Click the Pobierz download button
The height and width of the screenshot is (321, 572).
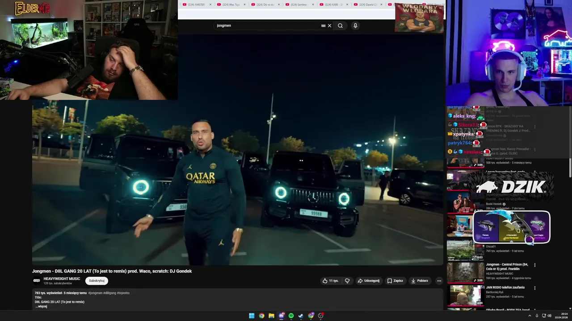(x=420, y=281)
